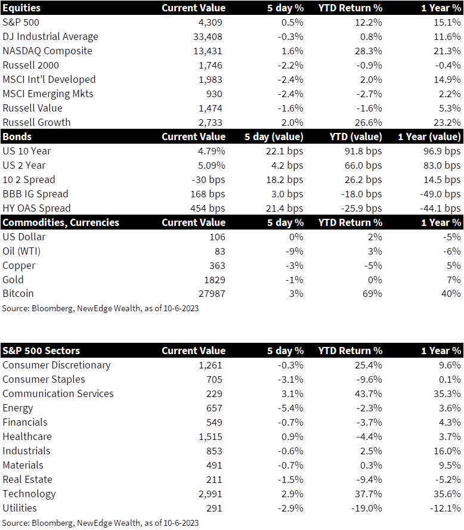This screenshot has height=530, width=464.
Task: Select the Commodities, Currencies header
Action: [x=61, y=222]
